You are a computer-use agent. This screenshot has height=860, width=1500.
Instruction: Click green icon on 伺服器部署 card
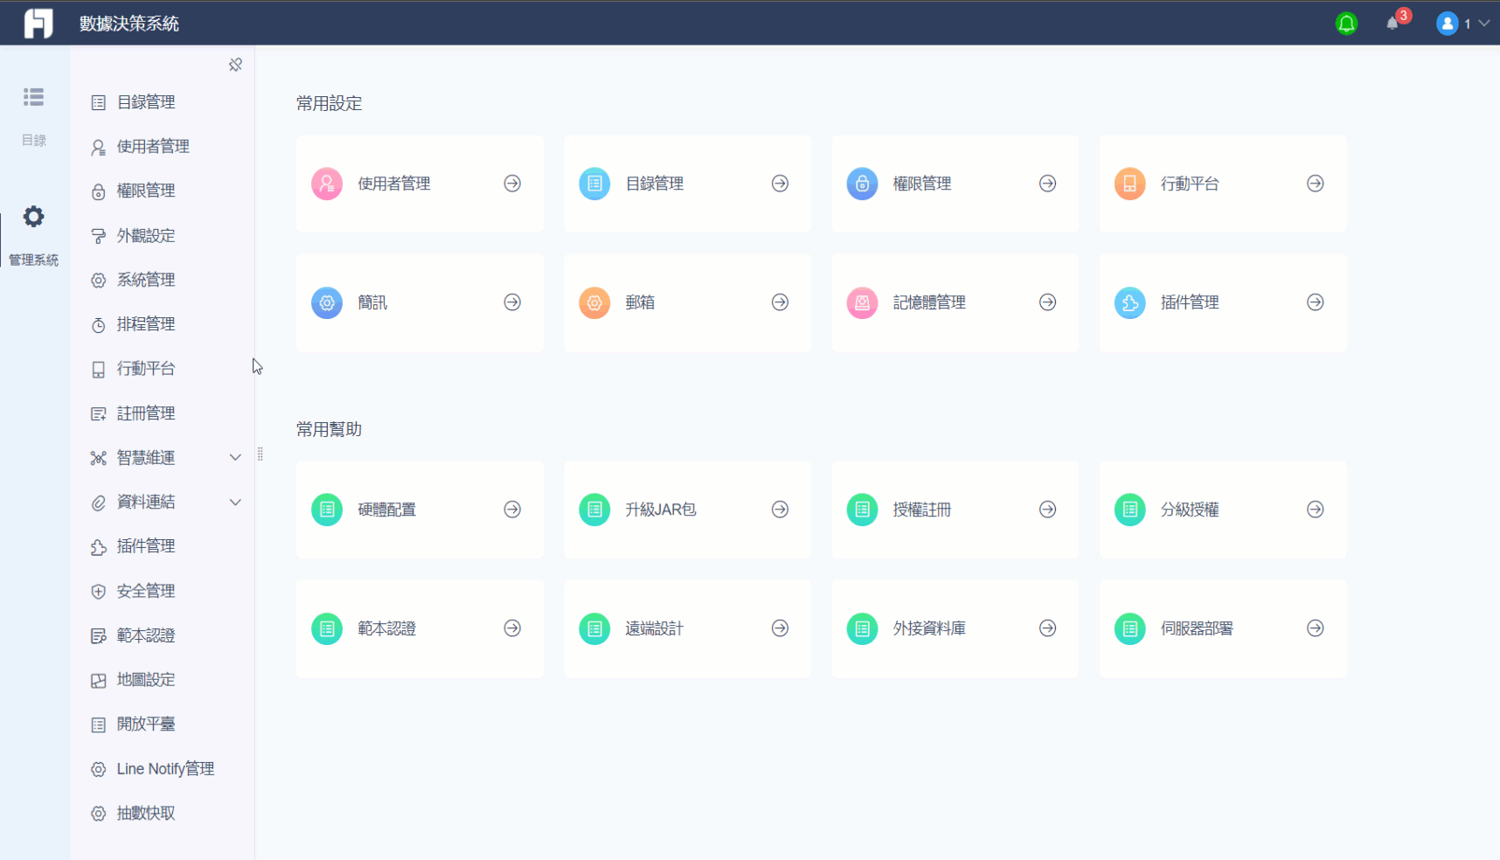tap(1129, 628)
